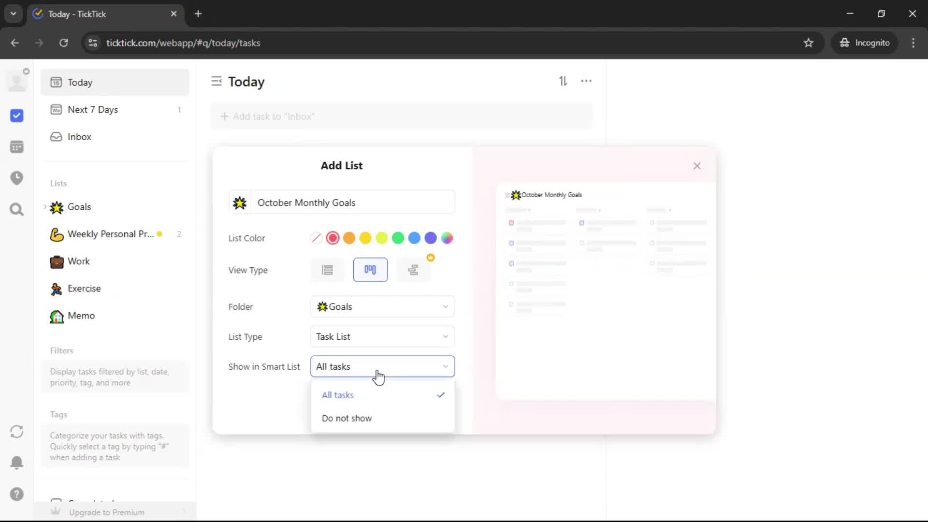Select the Timeline view type
This screenshot has height=522, width=928.
click(413, 270)
